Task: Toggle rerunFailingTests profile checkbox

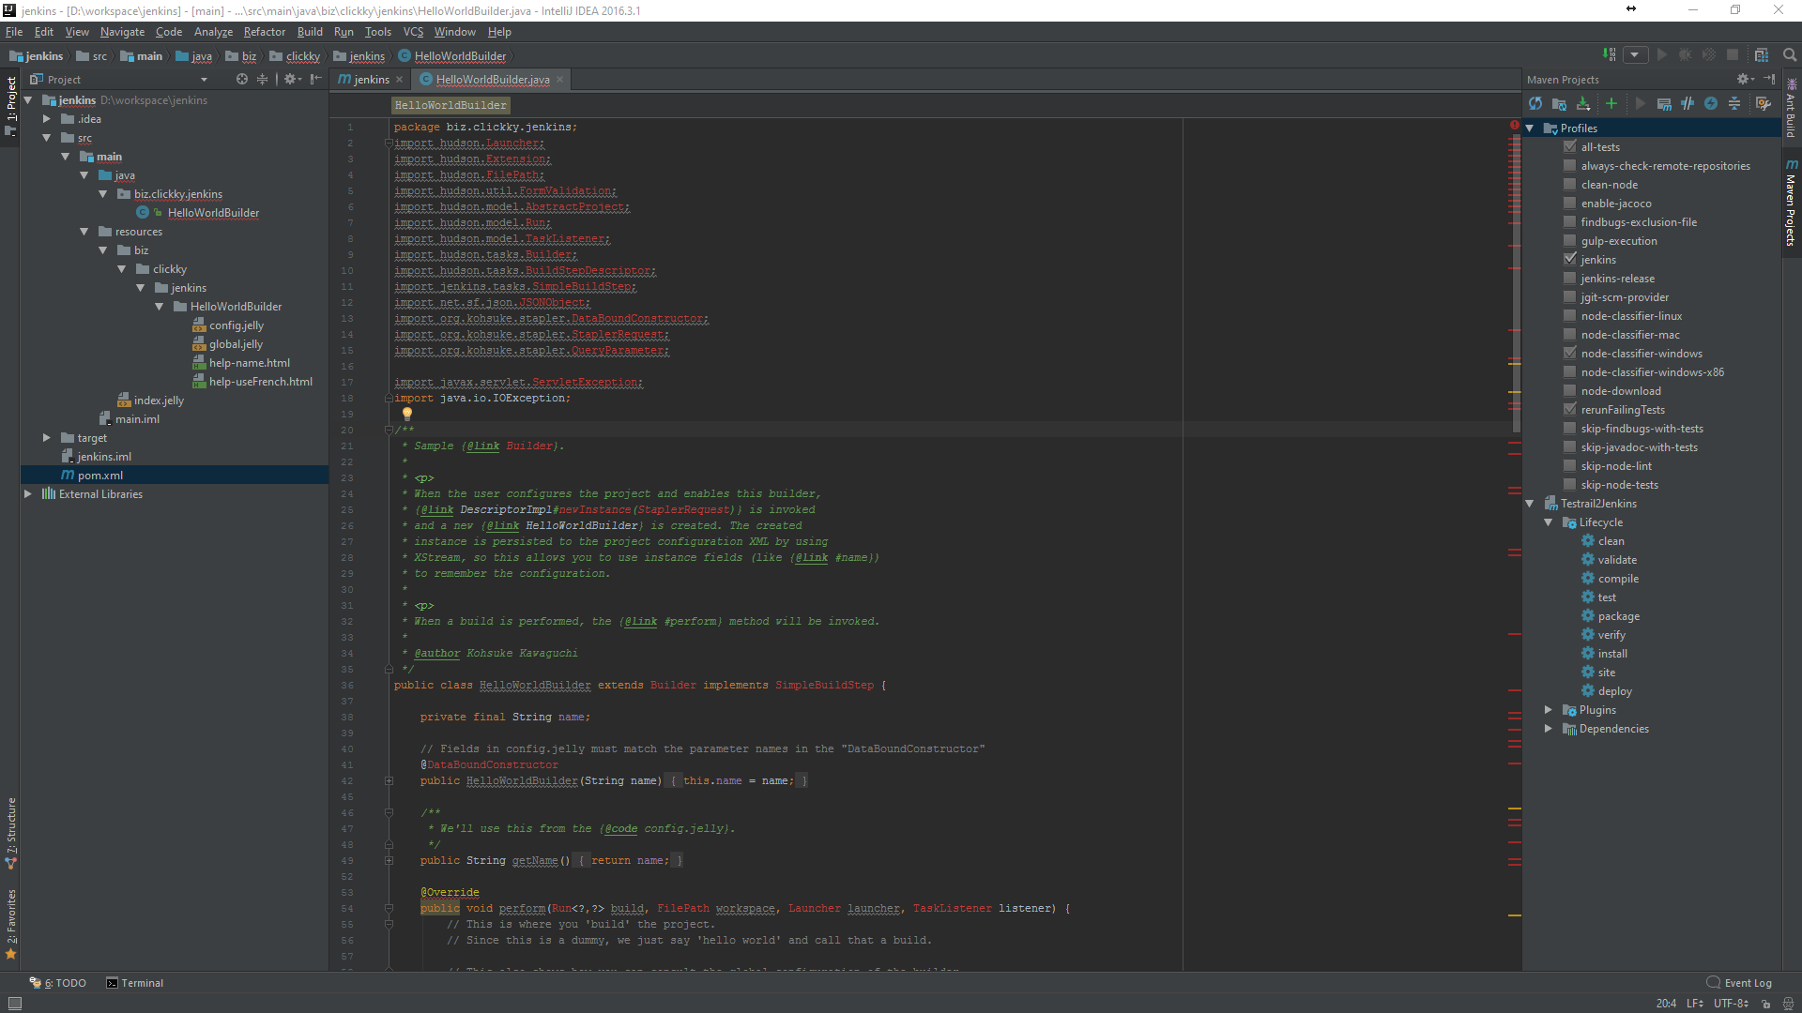Action: click(1570, 410)
